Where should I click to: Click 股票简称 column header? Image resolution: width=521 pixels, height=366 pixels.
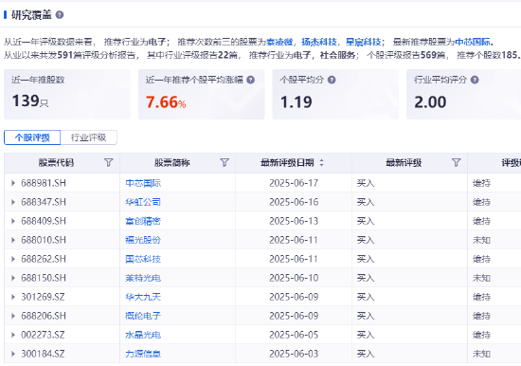coord(172,163)
